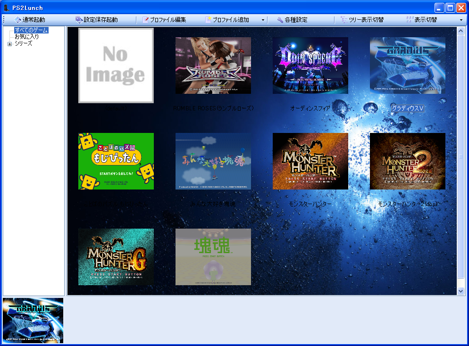
Task: Open 各種設定 wrench settings
Action: [x=292, y=20]
